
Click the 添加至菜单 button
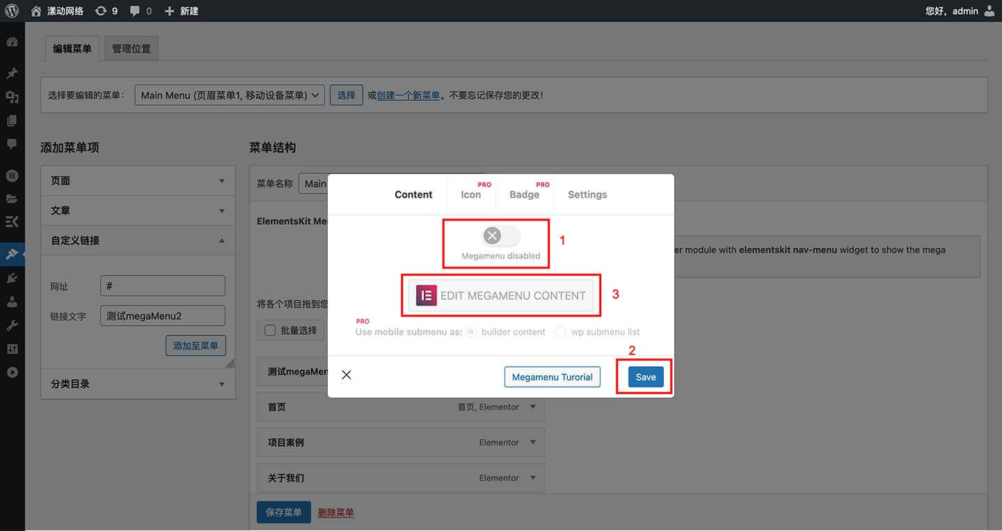tap(196, 346)
